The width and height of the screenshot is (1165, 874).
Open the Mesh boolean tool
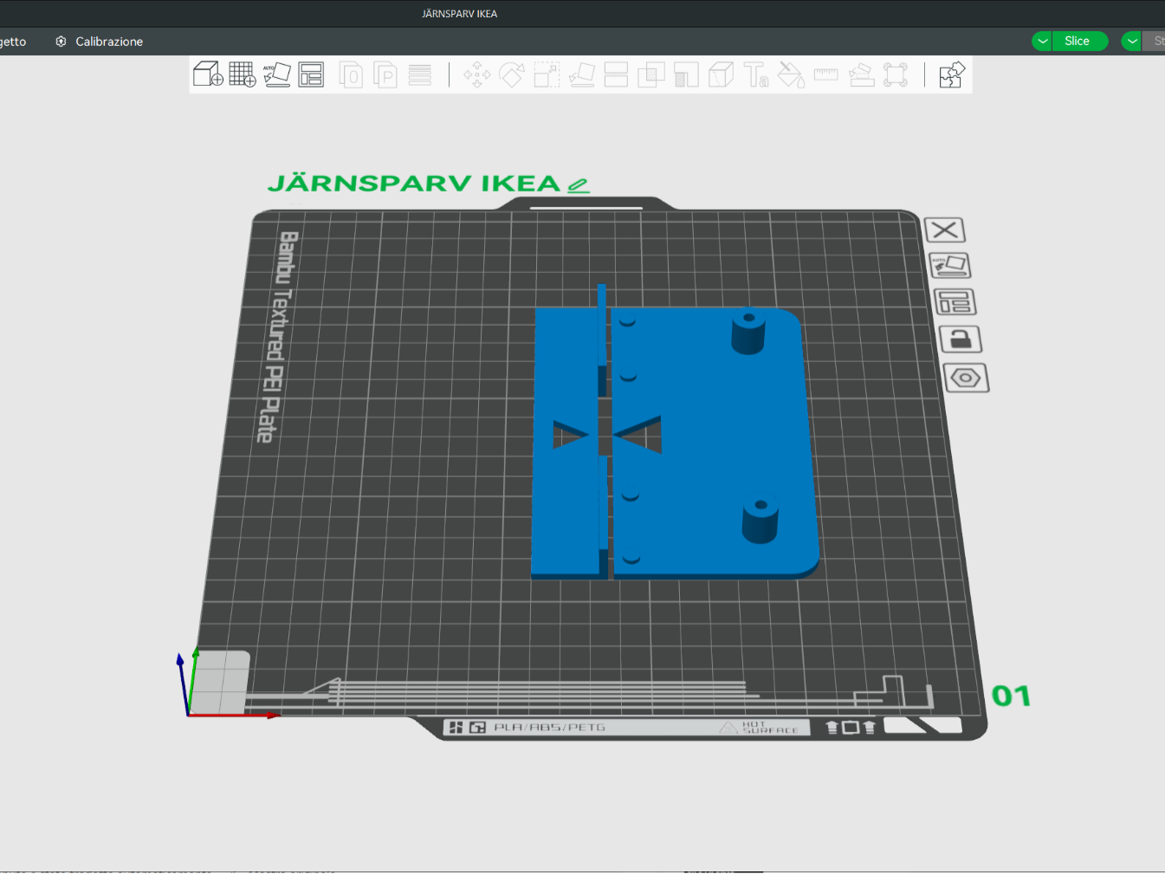point(650,74)
